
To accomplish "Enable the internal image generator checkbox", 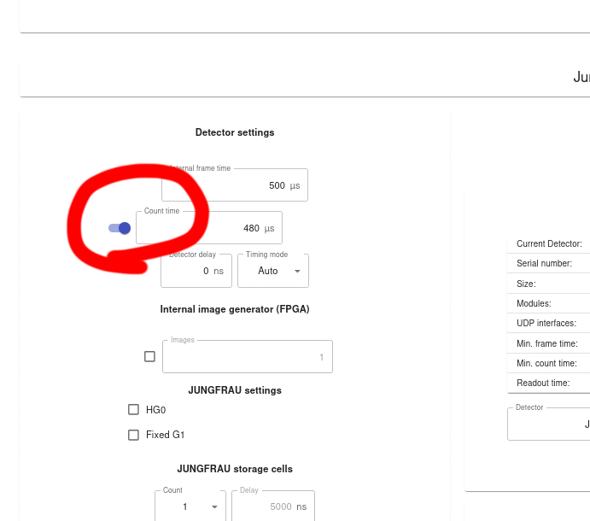I will [150, 357].
